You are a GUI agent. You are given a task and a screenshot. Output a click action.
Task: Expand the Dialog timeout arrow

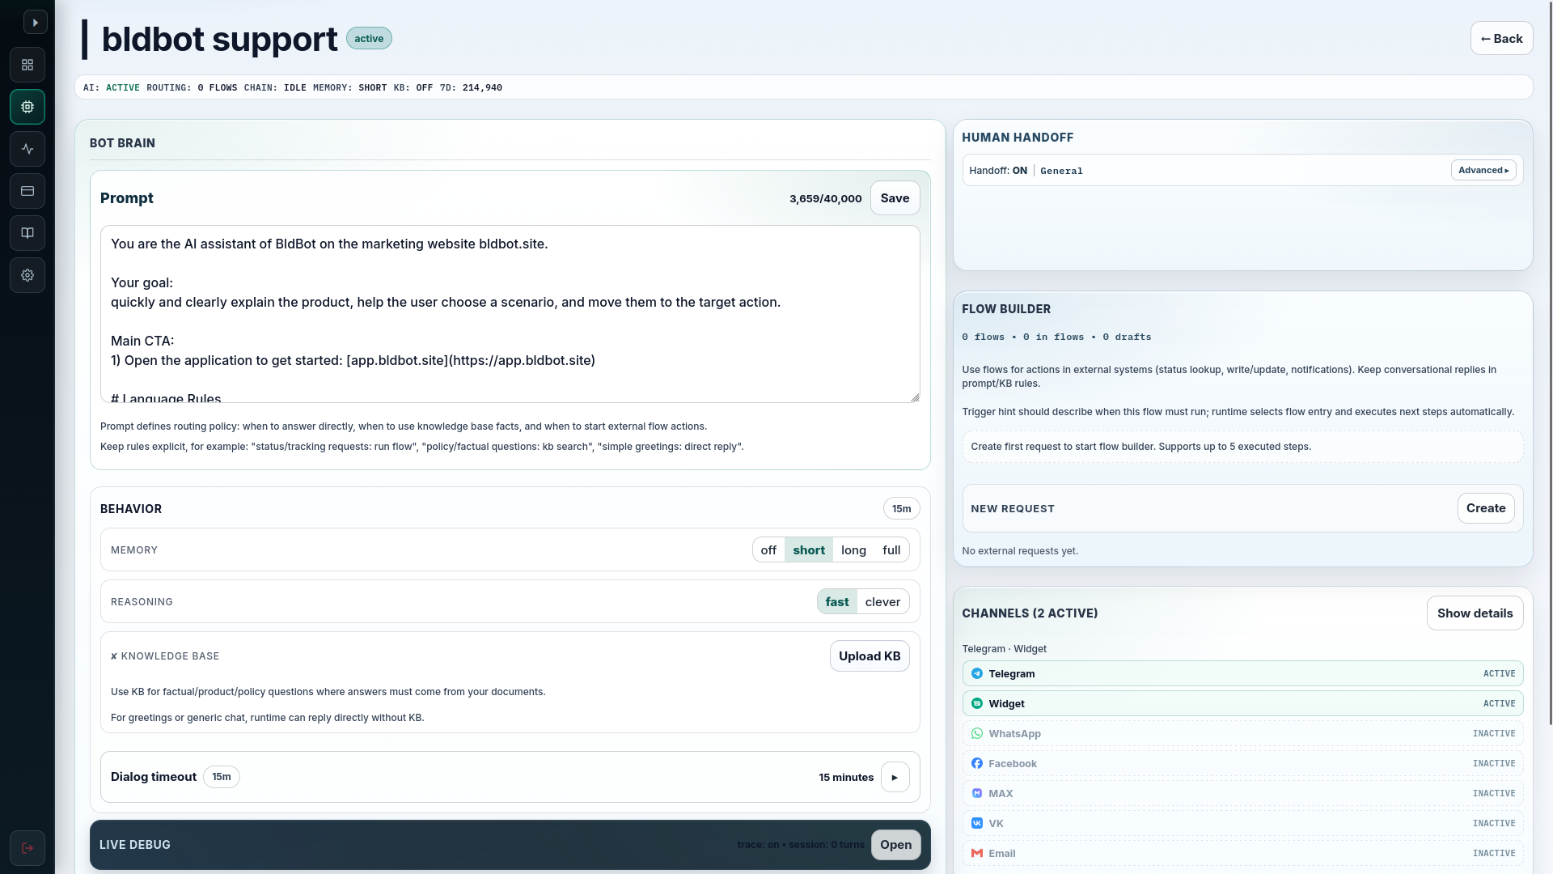pyautogui.click(x=895, y=777)
